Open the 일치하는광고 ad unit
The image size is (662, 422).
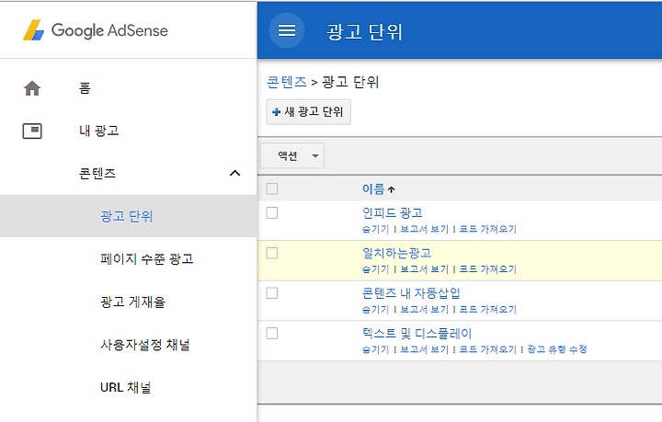coord(396,253)
